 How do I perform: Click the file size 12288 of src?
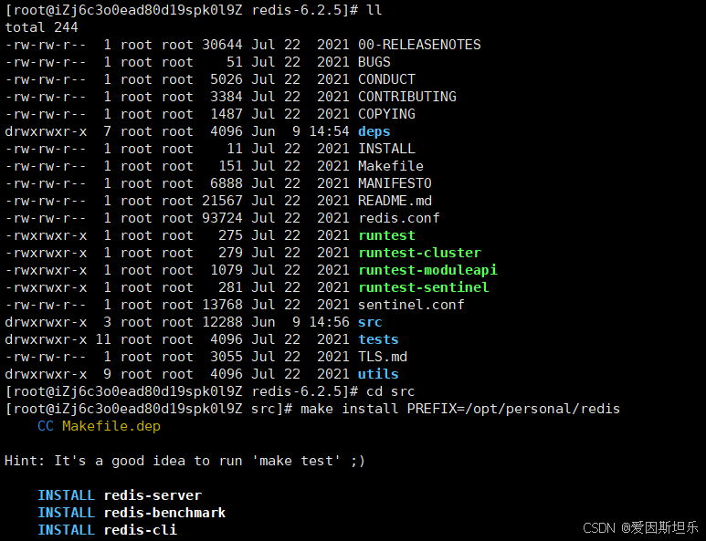click(x=222, y=322)
